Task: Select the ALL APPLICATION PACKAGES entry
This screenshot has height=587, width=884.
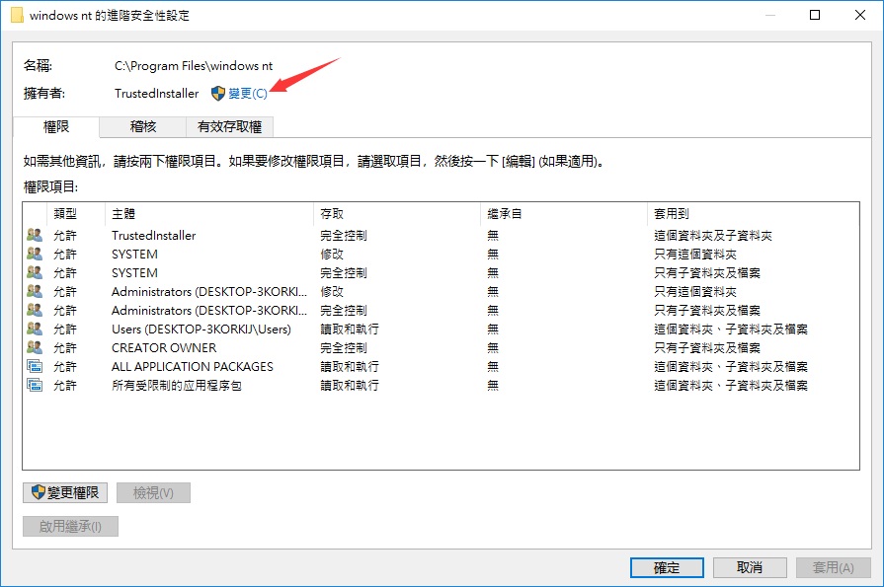Action: coord(441,367)
